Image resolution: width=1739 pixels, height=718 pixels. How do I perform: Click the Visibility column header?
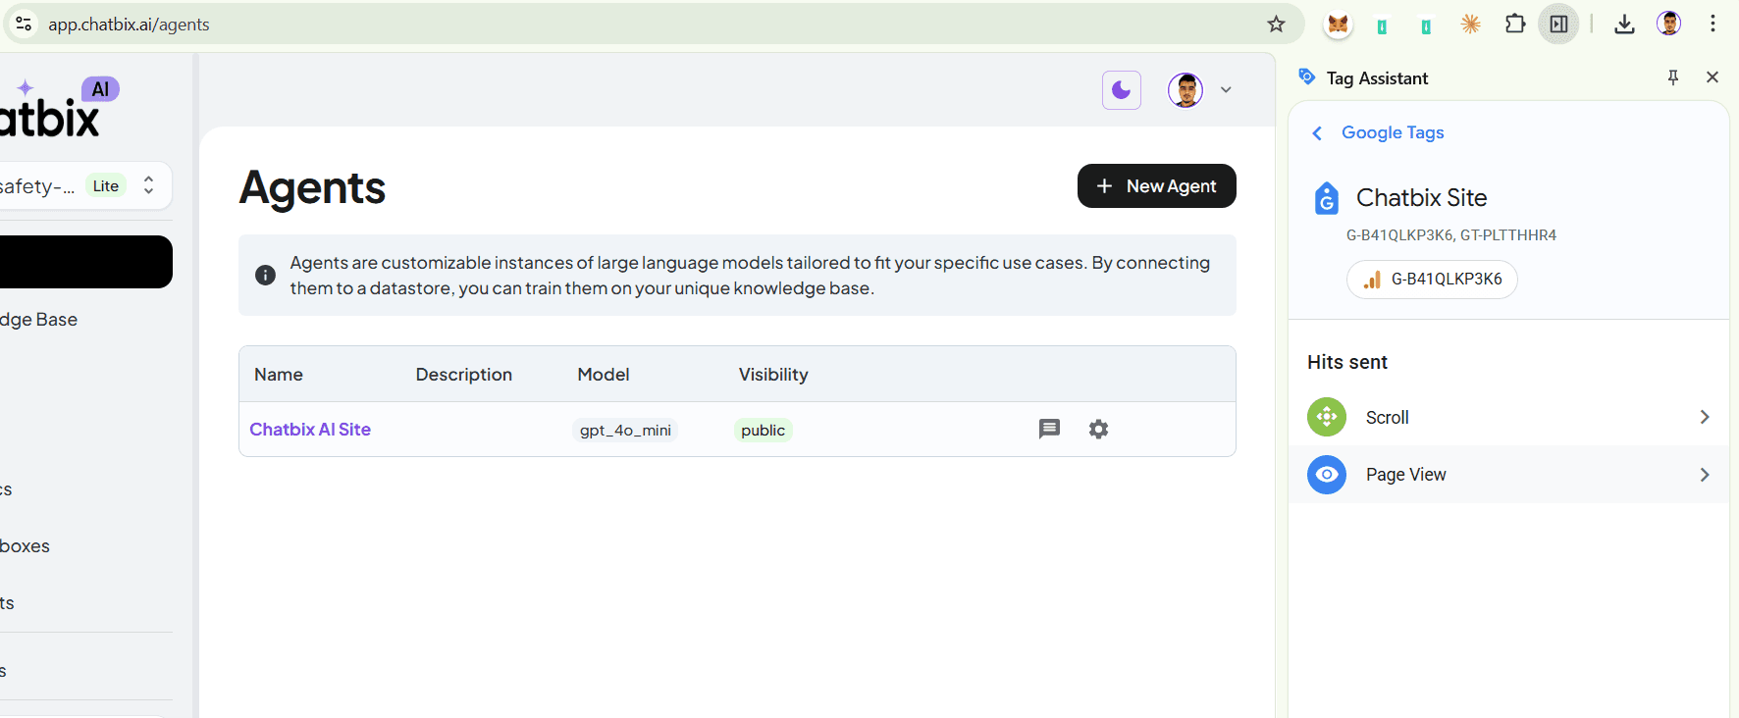773,375
